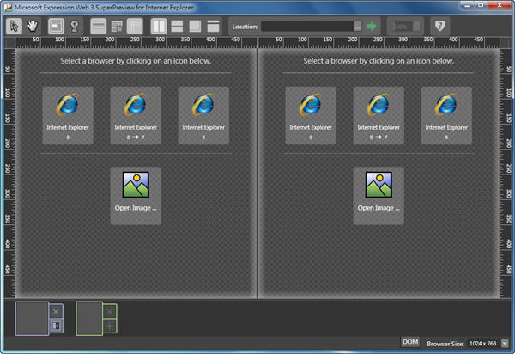Screen dimensions: 515x354
Task: Click Open Image in the left pane
Action: [136, 195]
